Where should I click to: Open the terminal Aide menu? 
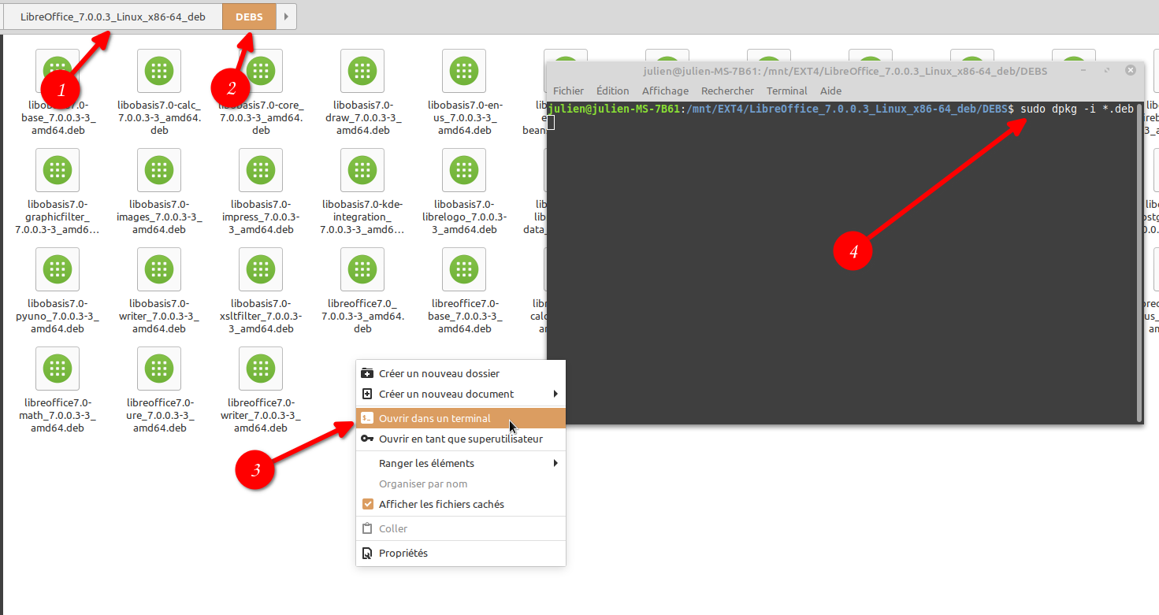(x=830, y=91)
